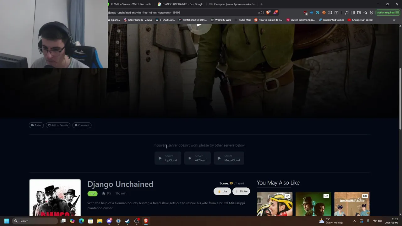Open Discord from the taskbar

coord(109,221)
